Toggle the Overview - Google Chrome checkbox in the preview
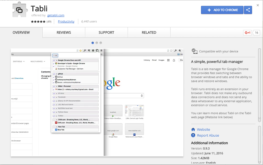Screen dimensions: 263x165 coord(56,66)
